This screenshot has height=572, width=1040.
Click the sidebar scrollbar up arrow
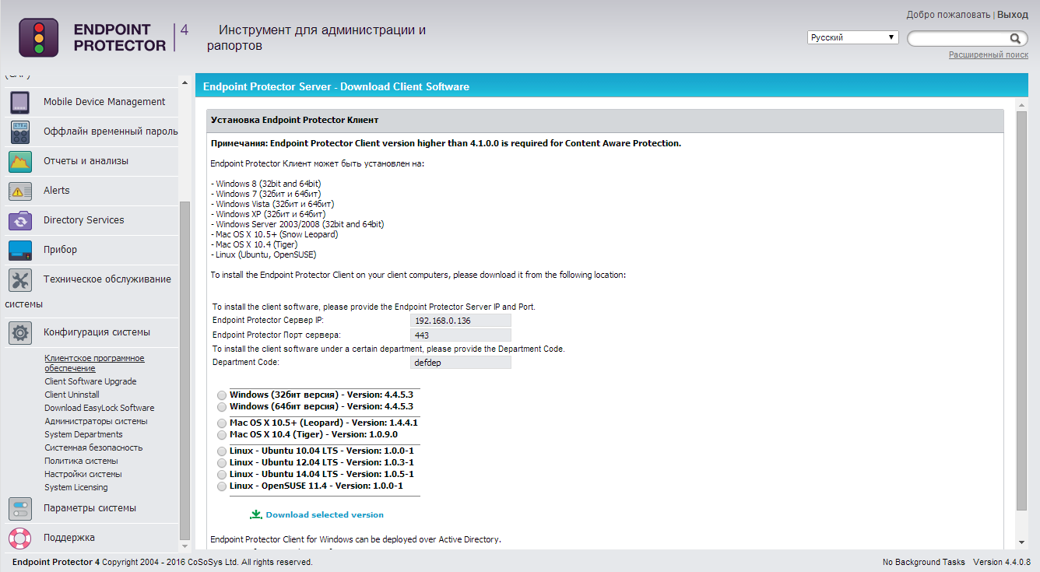tap(184, 82)
